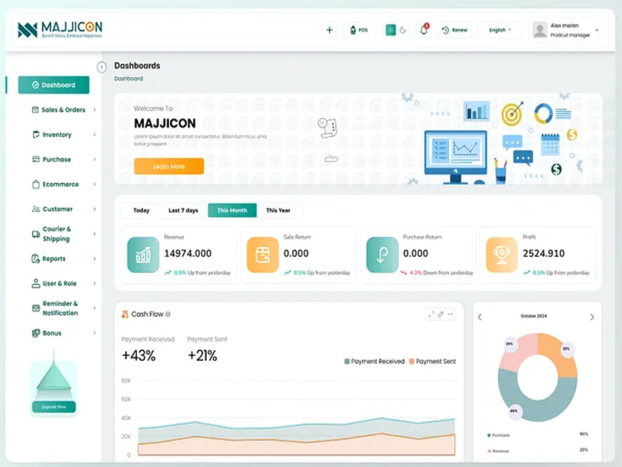Image resolution: width=622 pixels, height=467 pixels.
Task: Click the Learn More button
Action: pos(169,166)
